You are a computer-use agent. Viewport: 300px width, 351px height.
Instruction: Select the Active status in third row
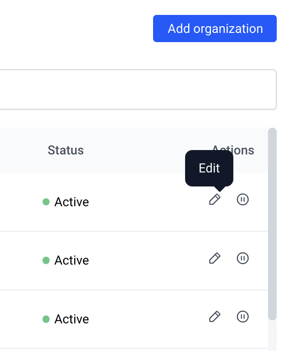[65, 319]
